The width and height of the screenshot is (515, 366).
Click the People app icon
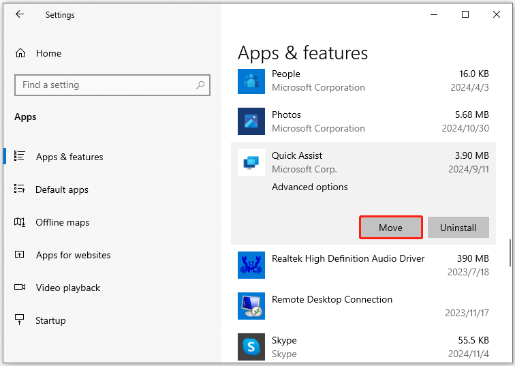(x=251, y=81)
